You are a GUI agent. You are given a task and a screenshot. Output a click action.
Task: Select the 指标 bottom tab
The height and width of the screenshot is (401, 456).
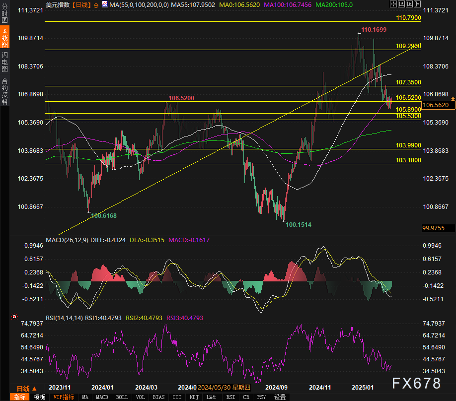click(20, 397)
